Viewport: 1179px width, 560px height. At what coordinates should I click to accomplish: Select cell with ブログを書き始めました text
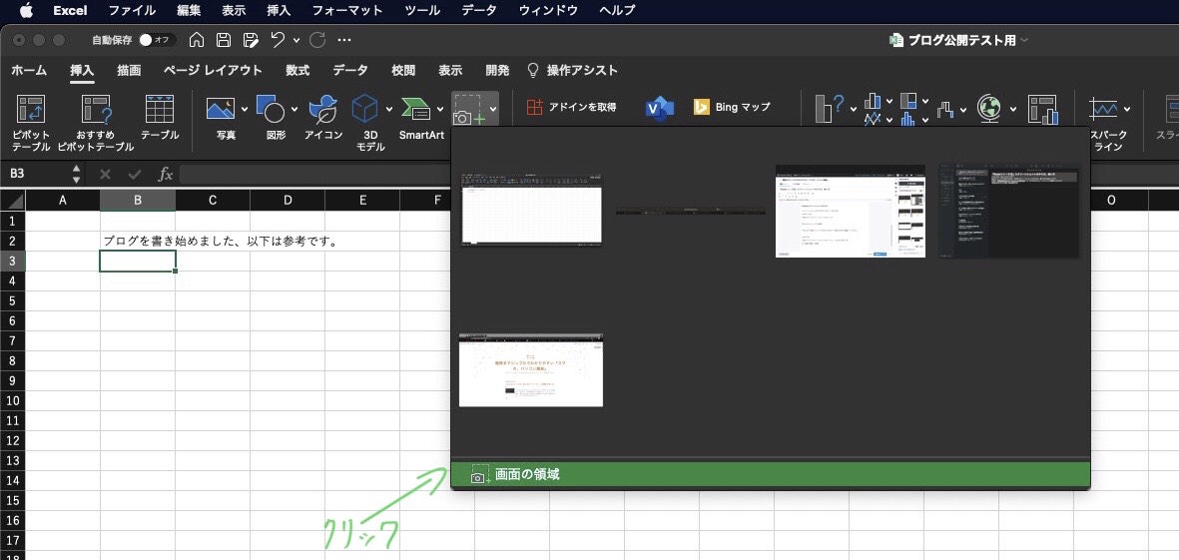pyautogui.click(x=138, y=241)
